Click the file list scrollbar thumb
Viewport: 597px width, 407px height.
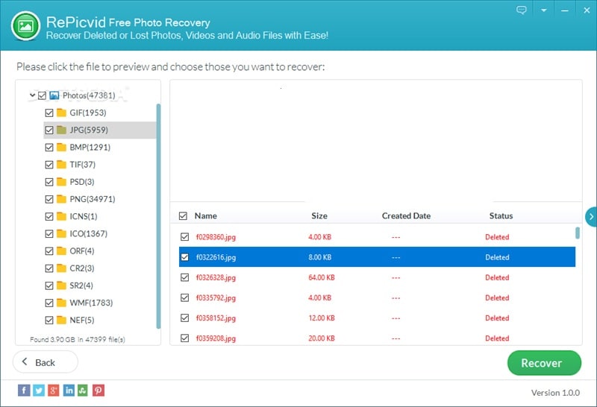click(578, 233)
